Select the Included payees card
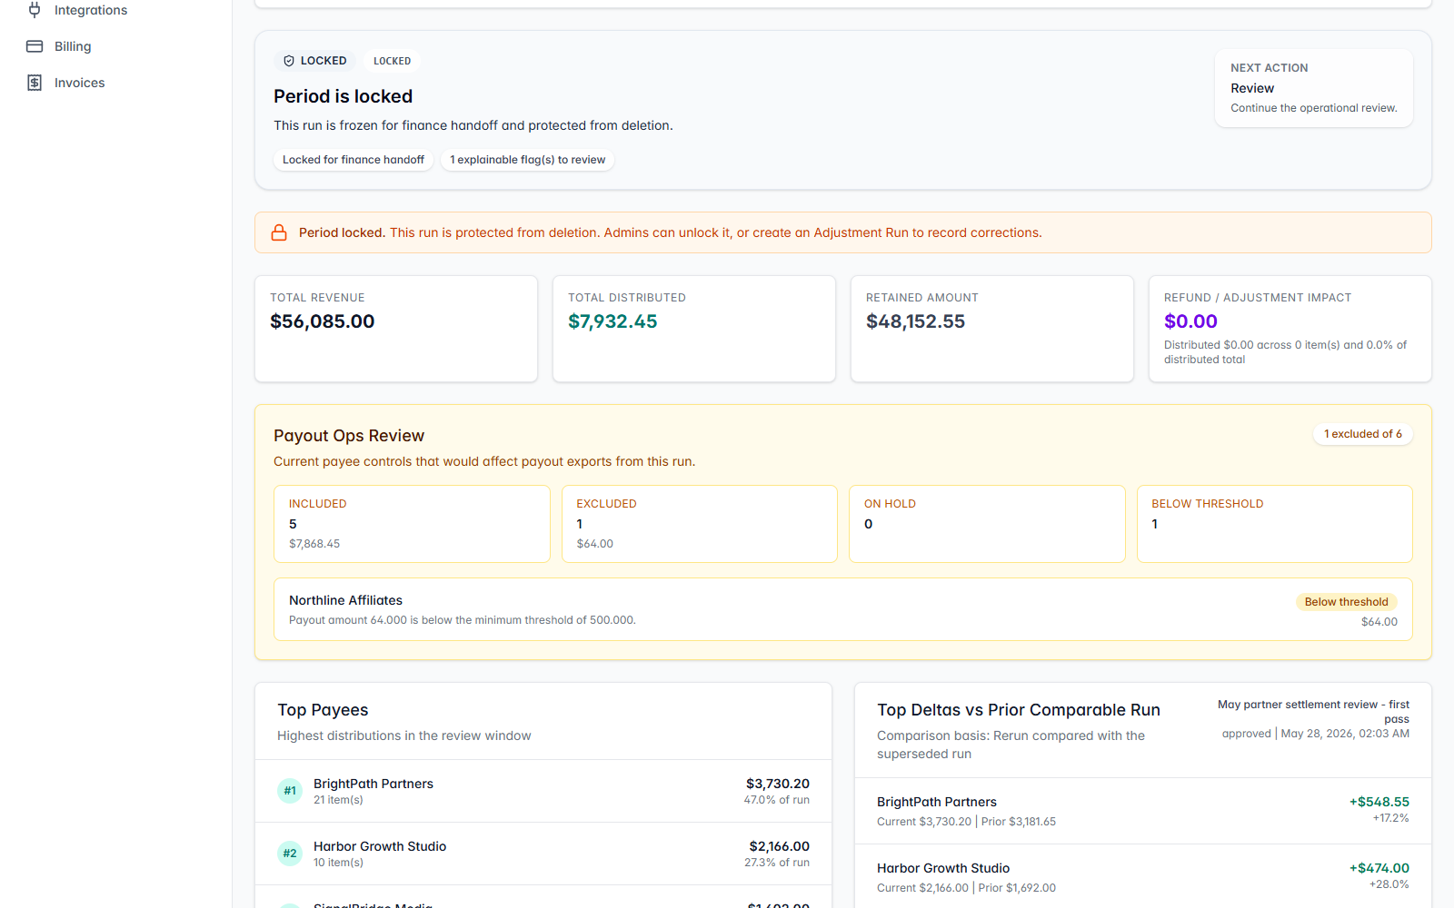Screen dimensions: 1454x908 point(412,524)
